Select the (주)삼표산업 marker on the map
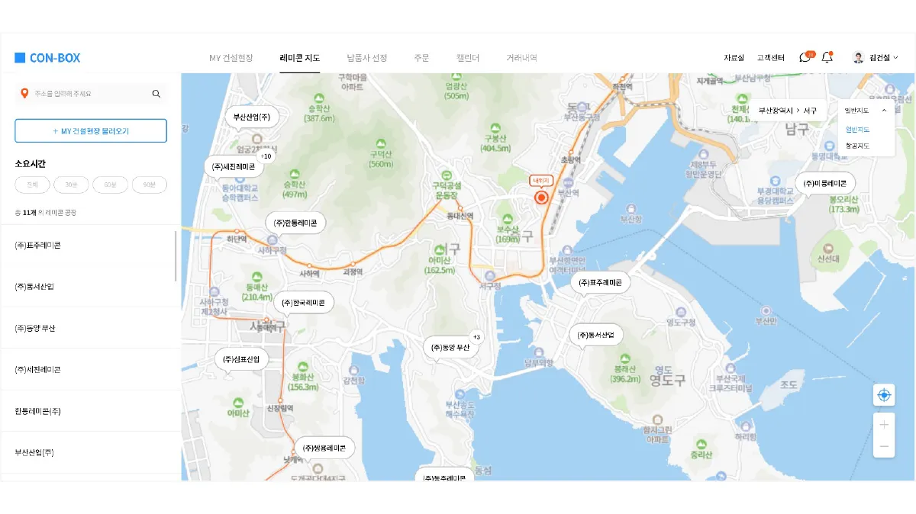916x514 pixels. click(241, 359)
